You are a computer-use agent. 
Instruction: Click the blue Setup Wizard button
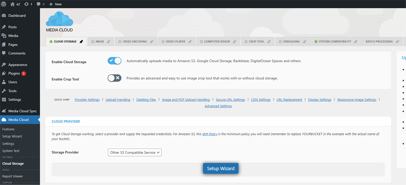pyautogui.click(x=221, y=168)
